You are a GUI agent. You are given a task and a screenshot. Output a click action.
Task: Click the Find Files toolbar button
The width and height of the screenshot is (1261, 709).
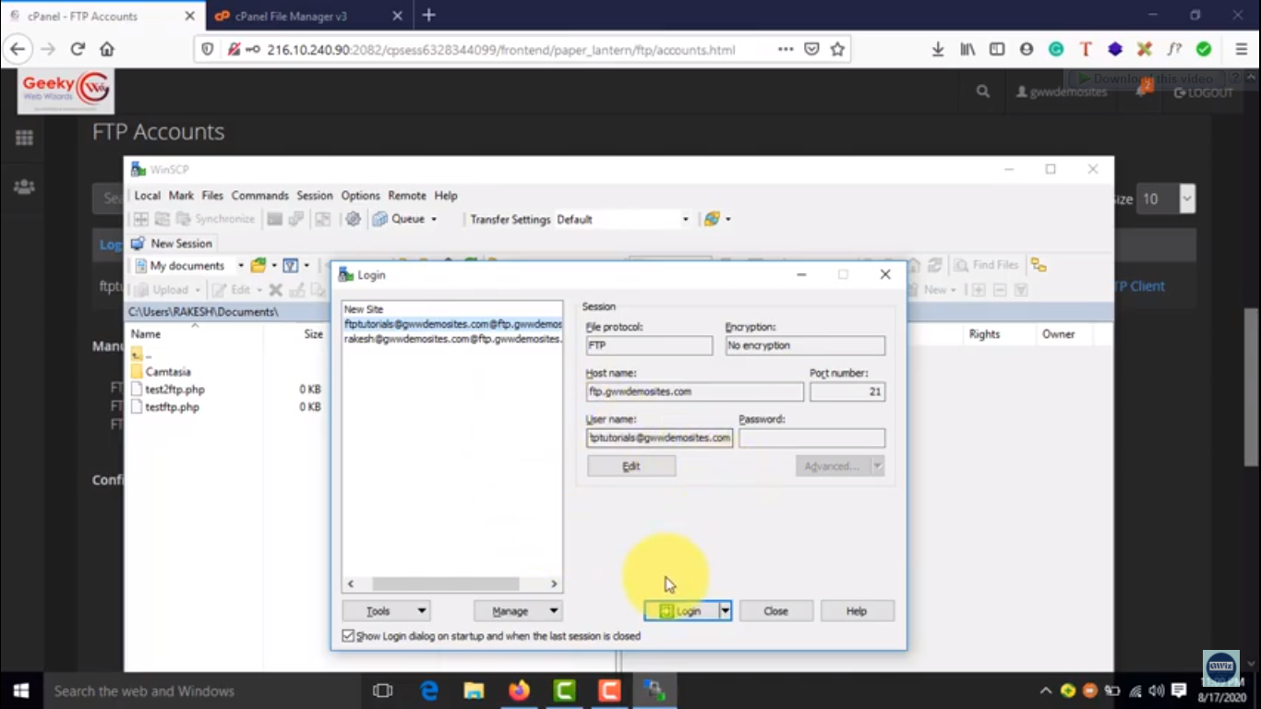[x=987, y=265]
